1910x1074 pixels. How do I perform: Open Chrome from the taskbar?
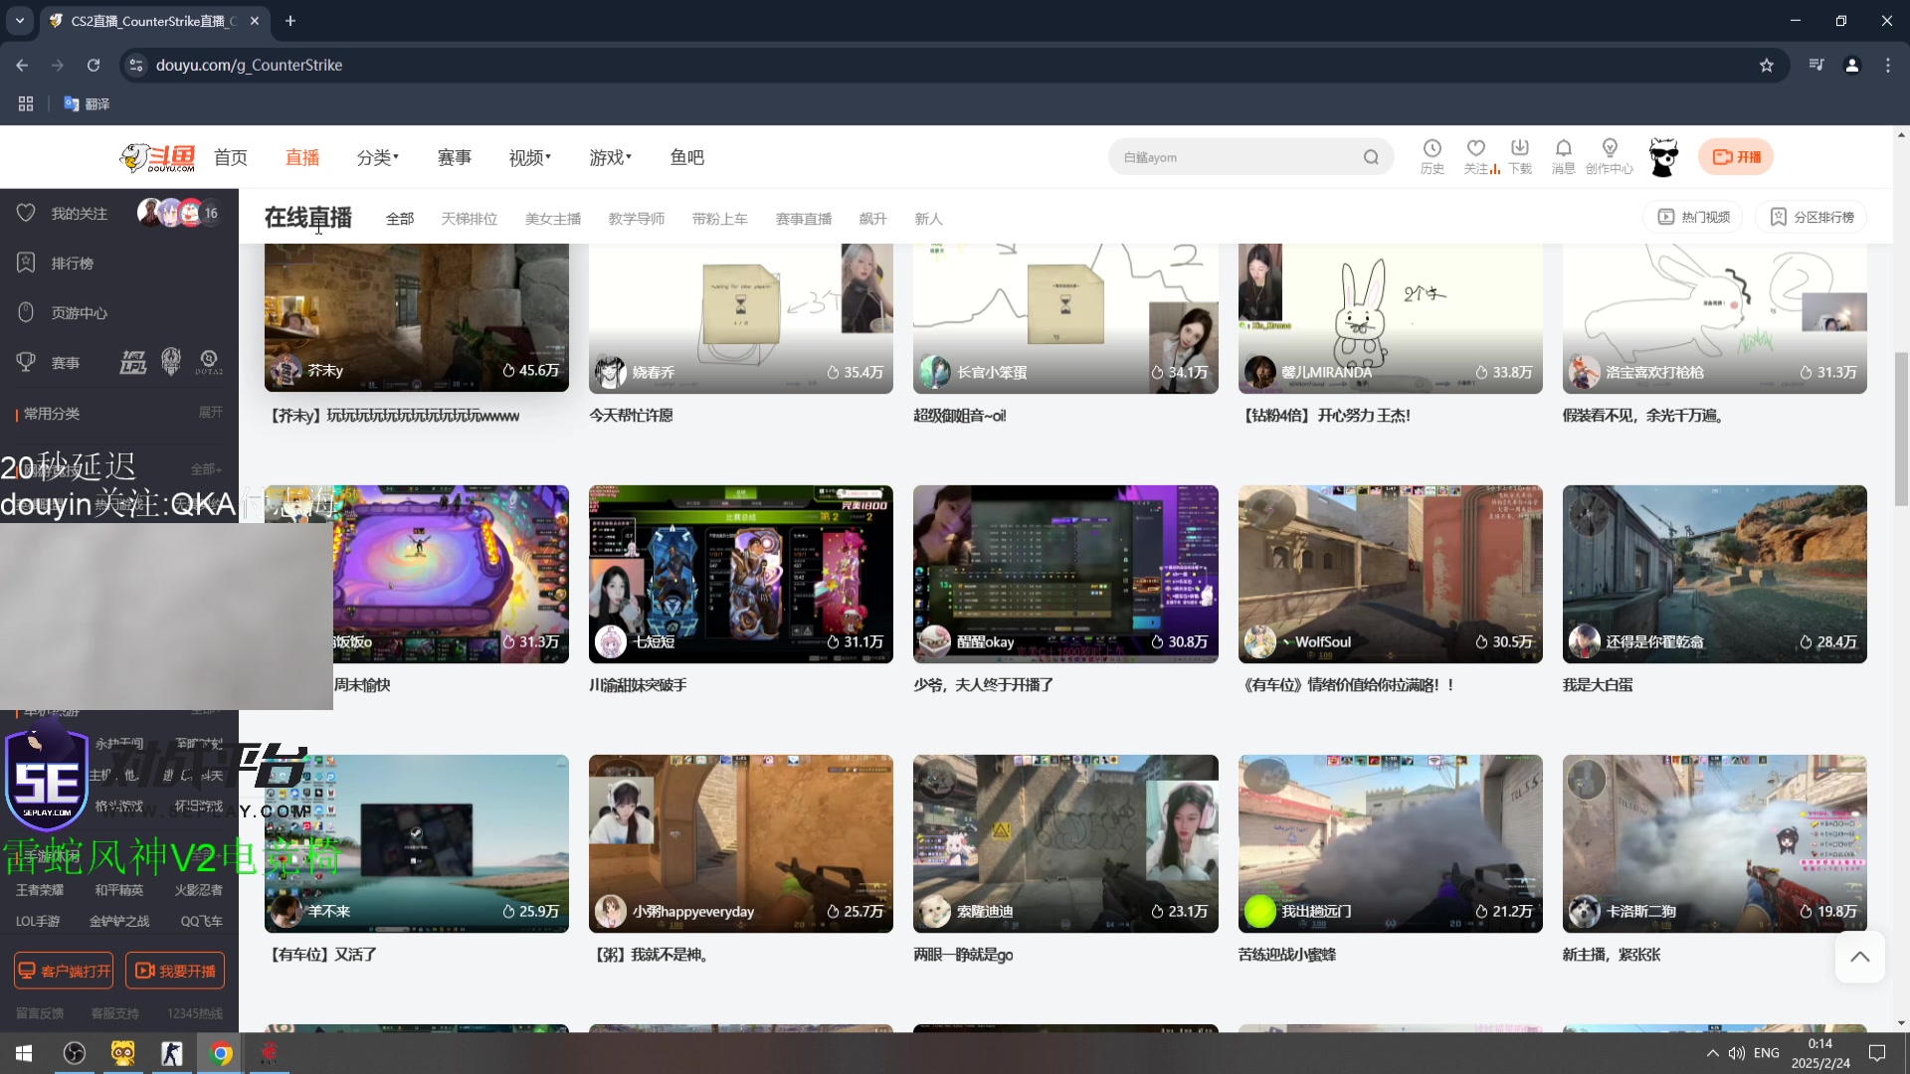point(221,1053)
